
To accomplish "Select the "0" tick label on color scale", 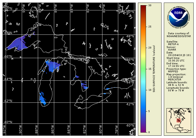I will coord(149,132).
